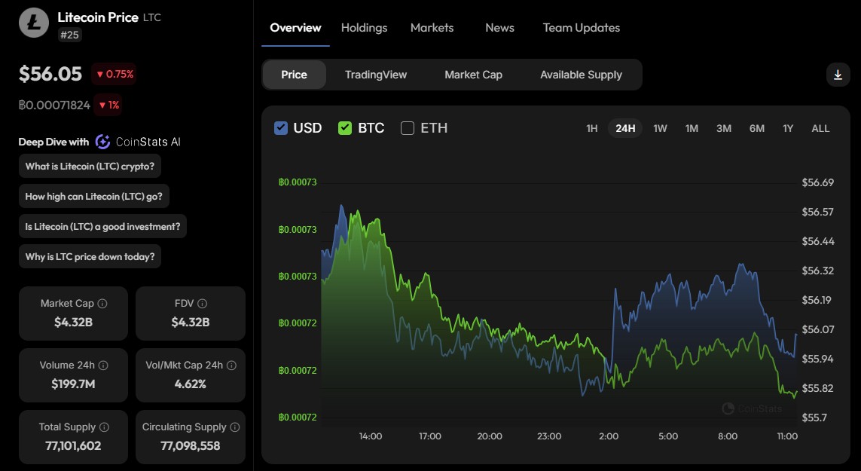Uncheck the USD checkbox

[x=281, y=128]
